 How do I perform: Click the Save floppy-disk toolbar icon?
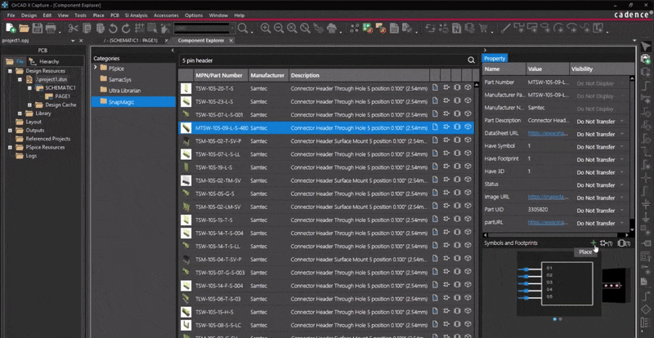pos(38,29)
